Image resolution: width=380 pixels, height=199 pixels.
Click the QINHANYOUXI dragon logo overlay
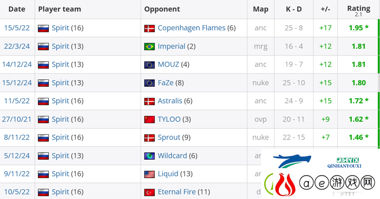click(x=292, y=161)
